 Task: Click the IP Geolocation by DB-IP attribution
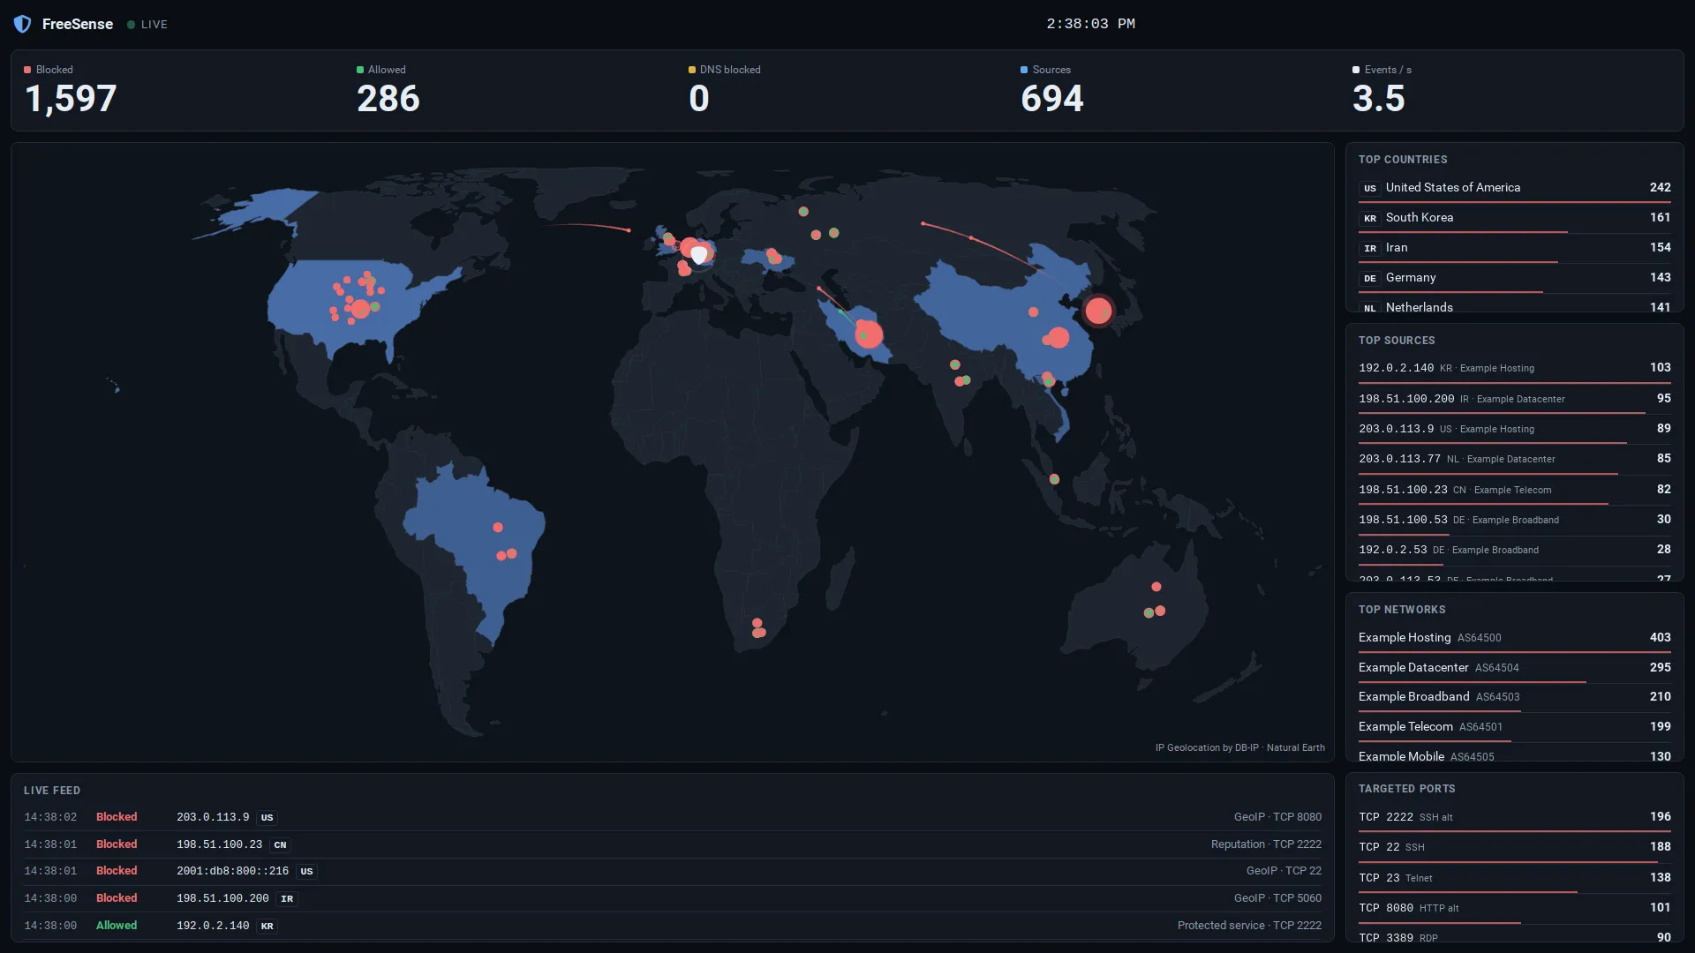click(1239, 748)
